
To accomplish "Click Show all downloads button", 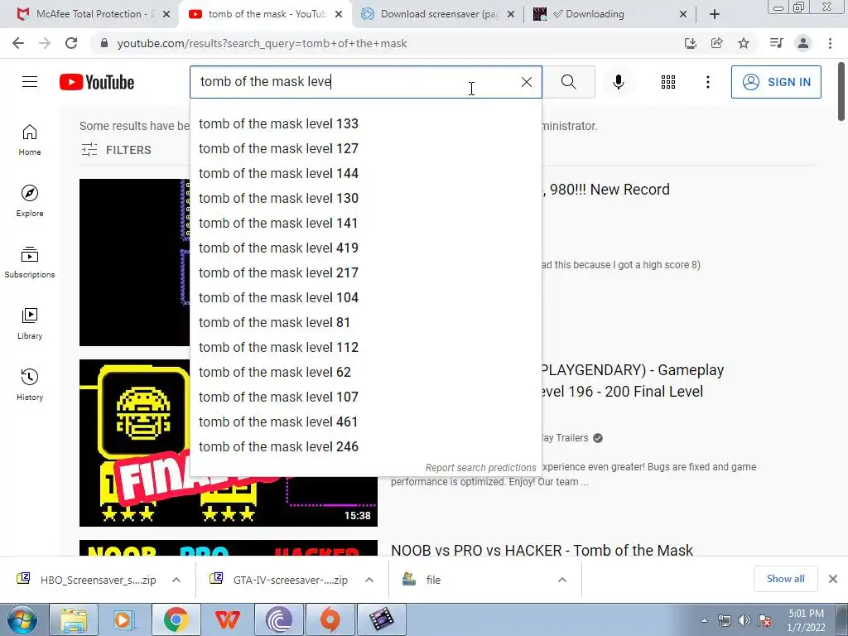I will (785, 579).
